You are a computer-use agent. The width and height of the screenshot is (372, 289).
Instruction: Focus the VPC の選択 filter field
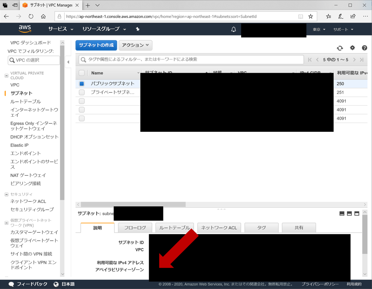point(34,60)
